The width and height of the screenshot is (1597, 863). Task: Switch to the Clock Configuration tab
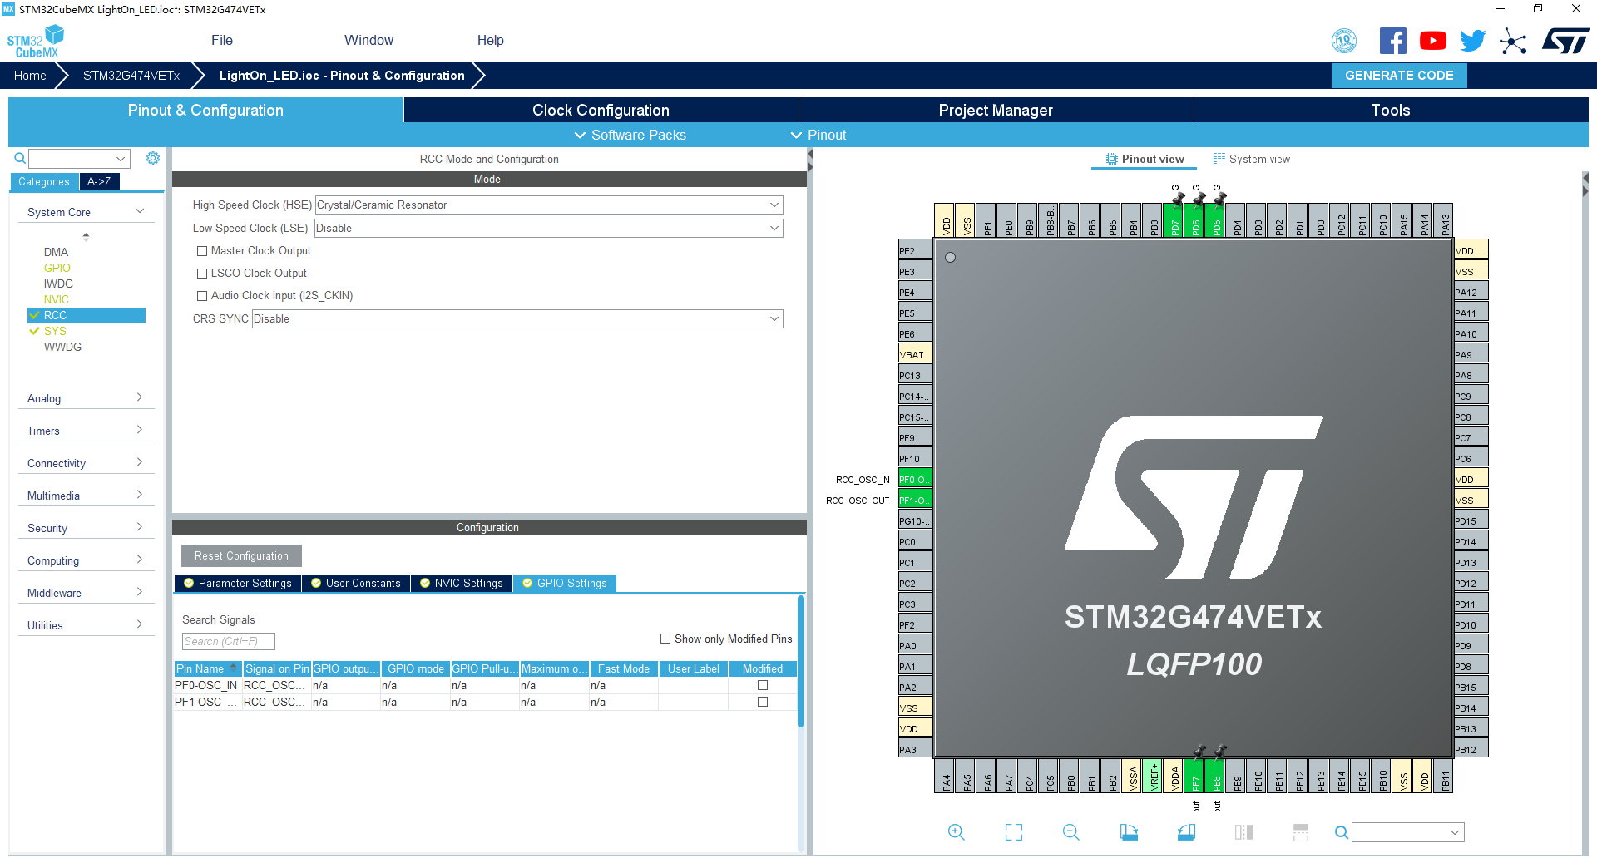pos(601,110)
